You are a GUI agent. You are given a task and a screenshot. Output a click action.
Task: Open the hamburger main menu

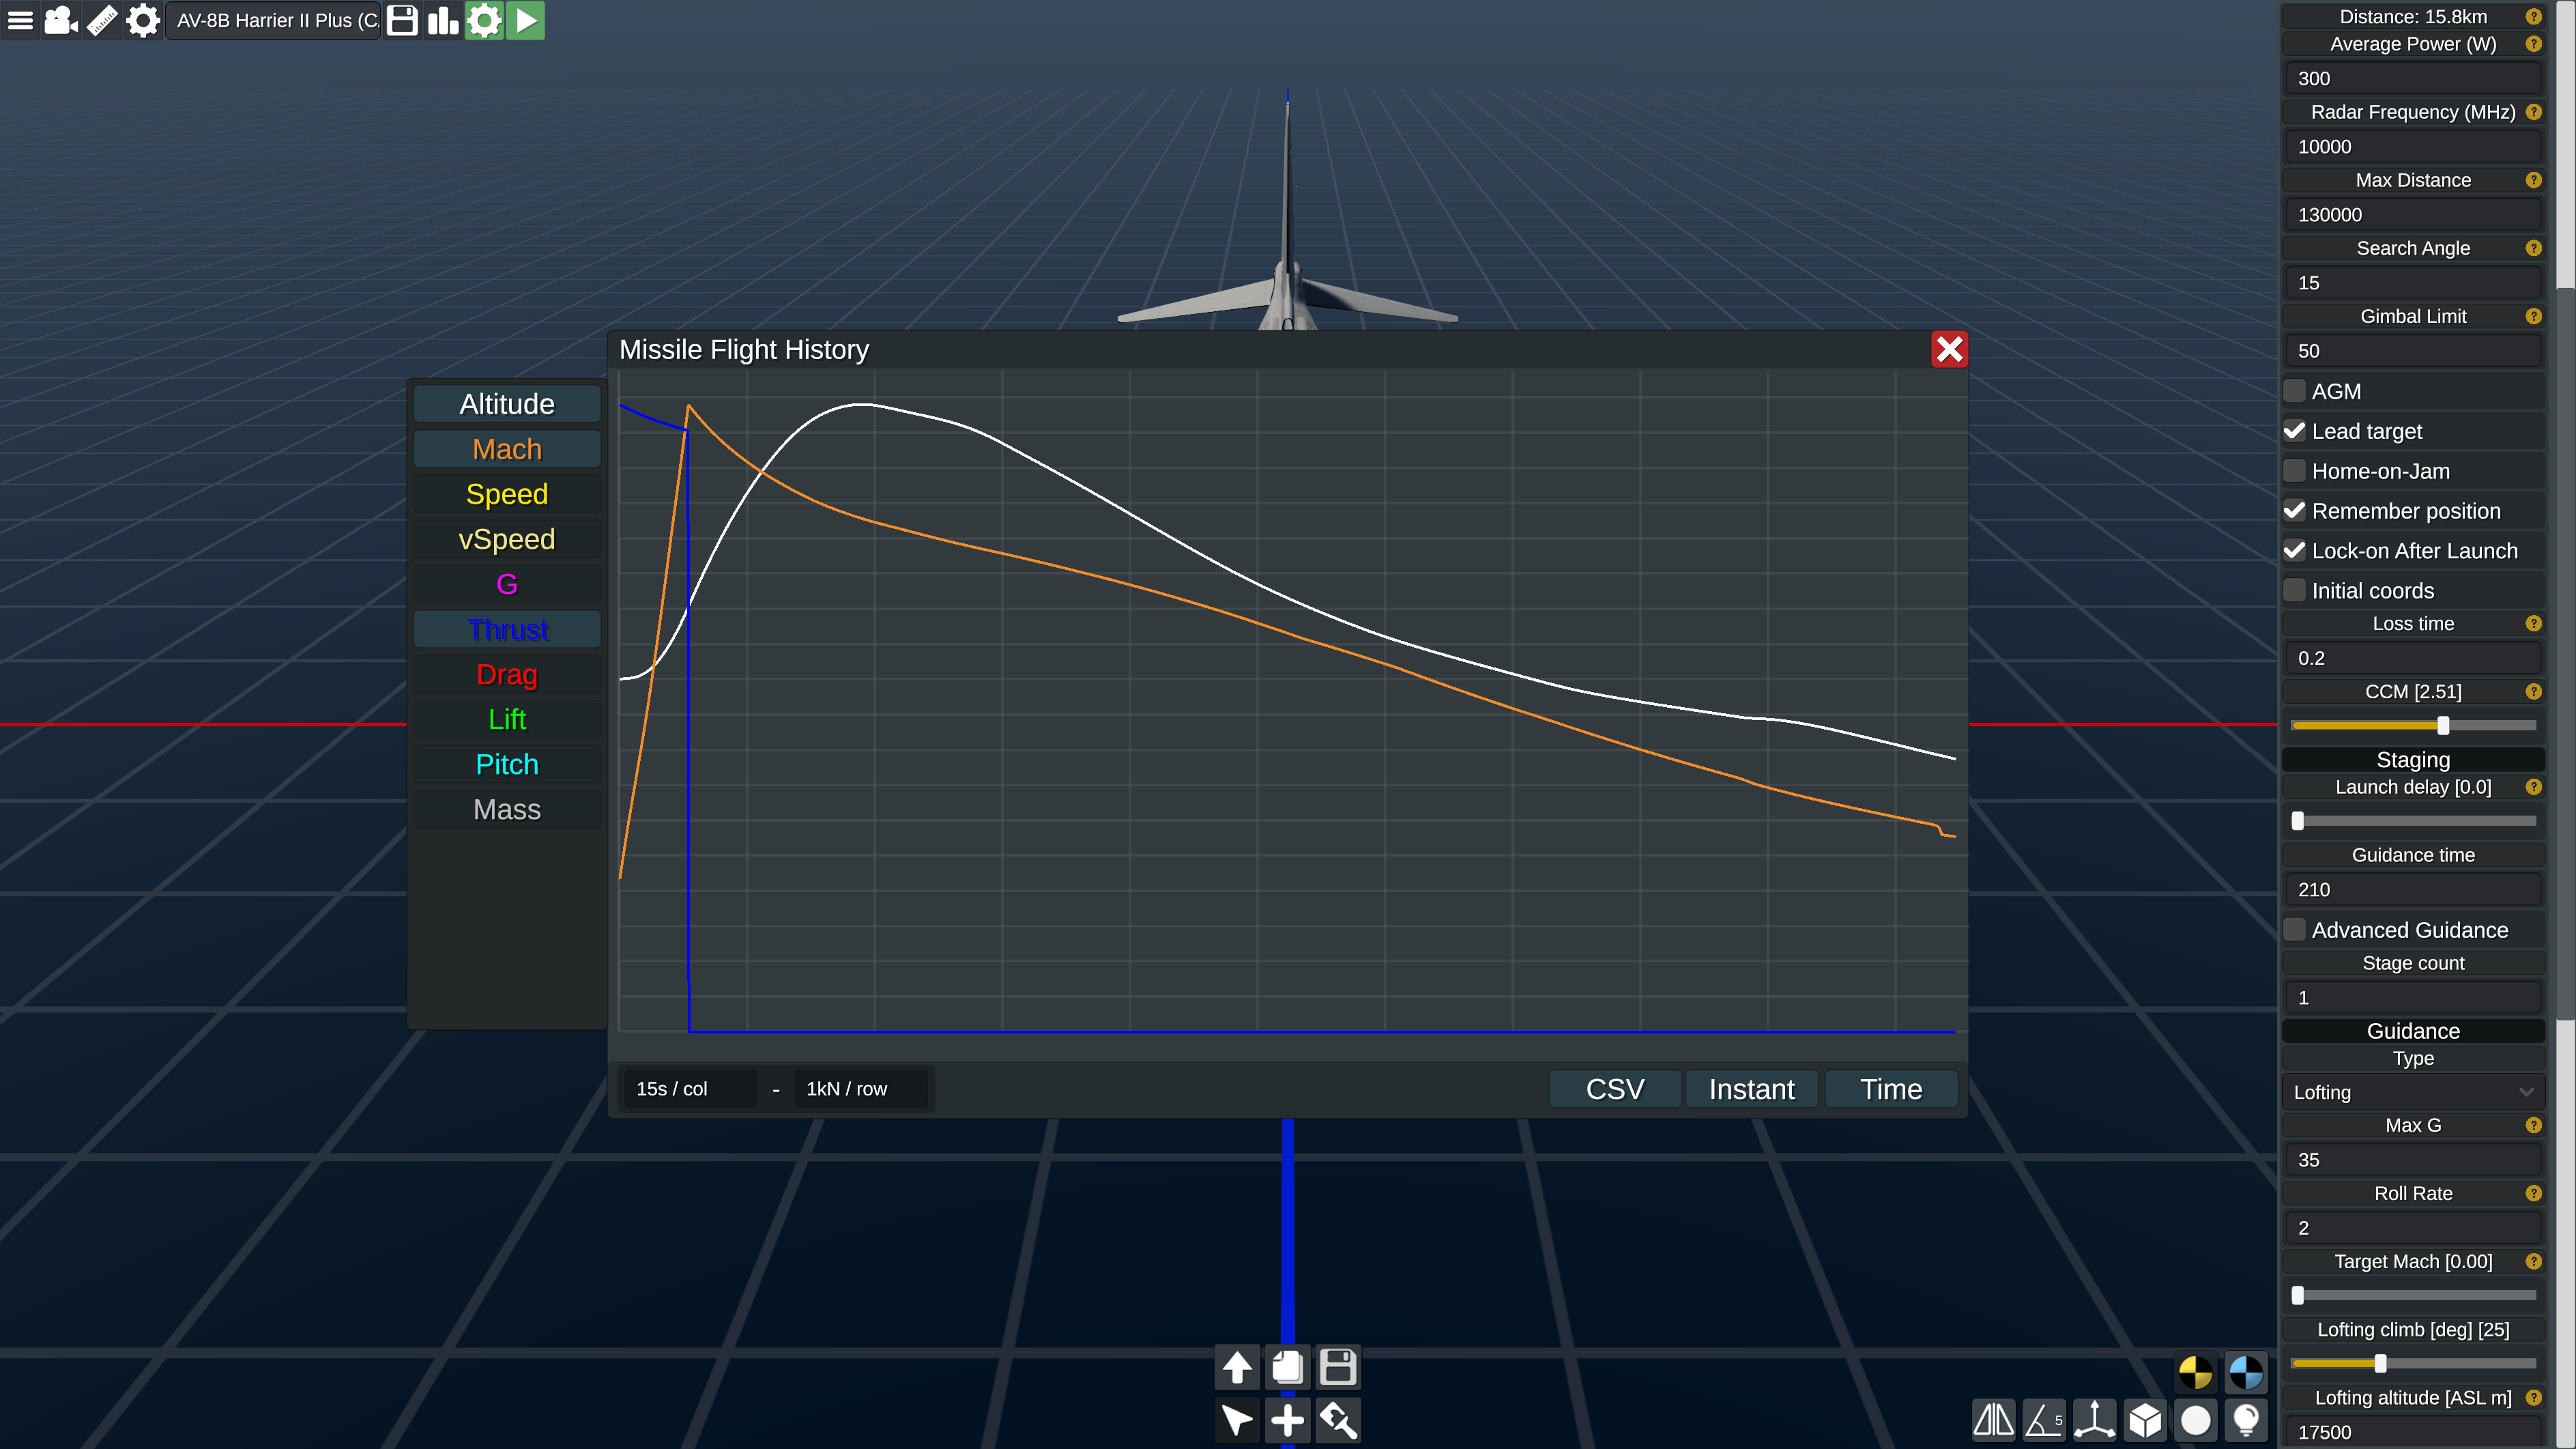[x=20, y=20]
